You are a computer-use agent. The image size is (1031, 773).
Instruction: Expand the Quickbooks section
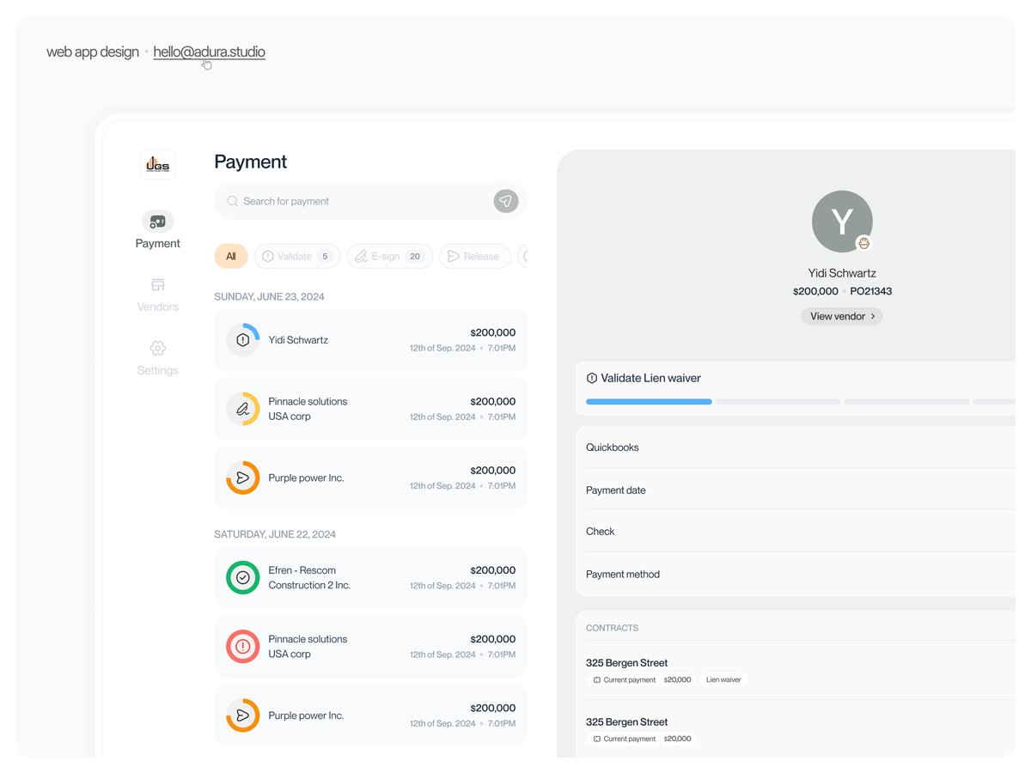613,447
